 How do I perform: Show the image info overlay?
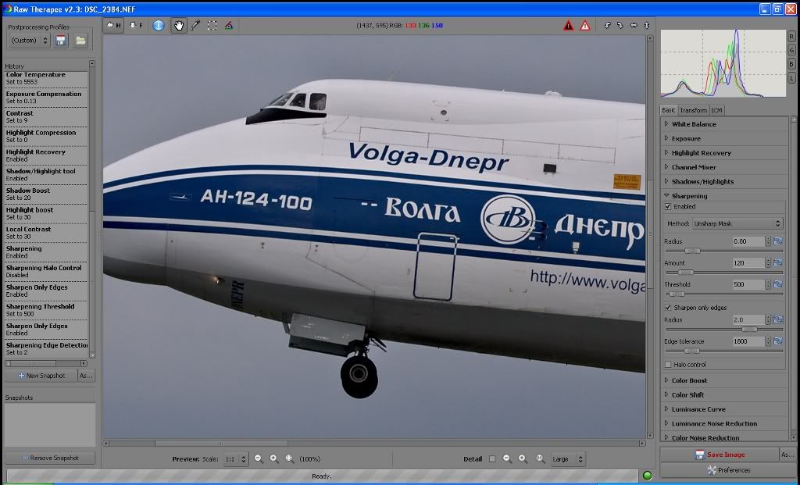pos(159,26)
